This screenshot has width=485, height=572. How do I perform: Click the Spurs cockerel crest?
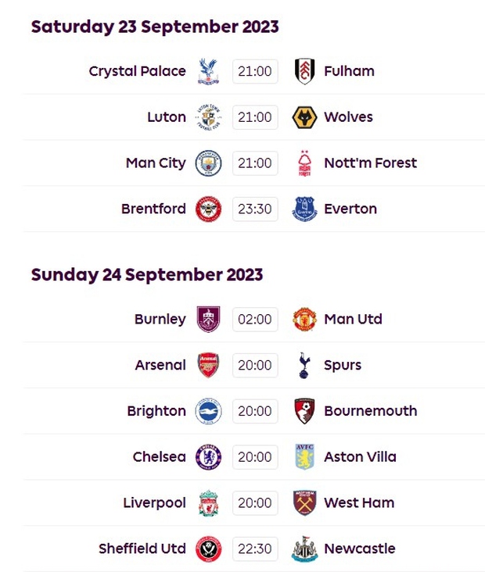(304, 365)
